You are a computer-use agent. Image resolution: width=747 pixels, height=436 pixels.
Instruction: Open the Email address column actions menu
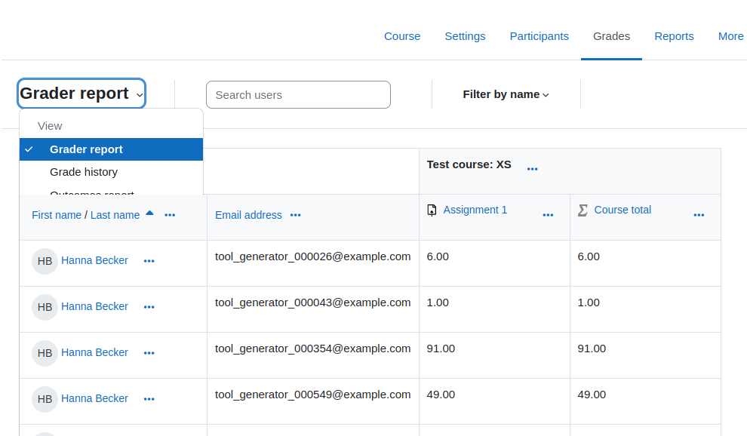coord(295,216)
